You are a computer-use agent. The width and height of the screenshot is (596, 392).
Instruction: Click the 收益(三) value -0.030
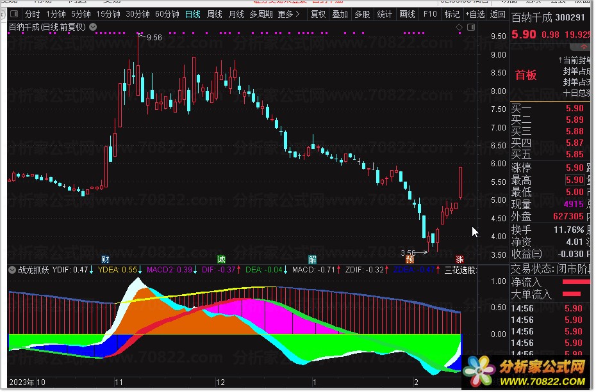(x=570, y=254)
